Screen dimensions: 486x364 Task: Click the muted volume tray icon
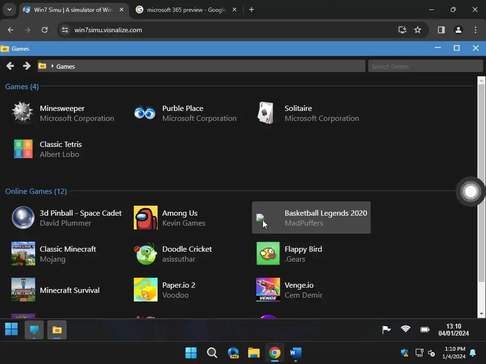(431, 353)
